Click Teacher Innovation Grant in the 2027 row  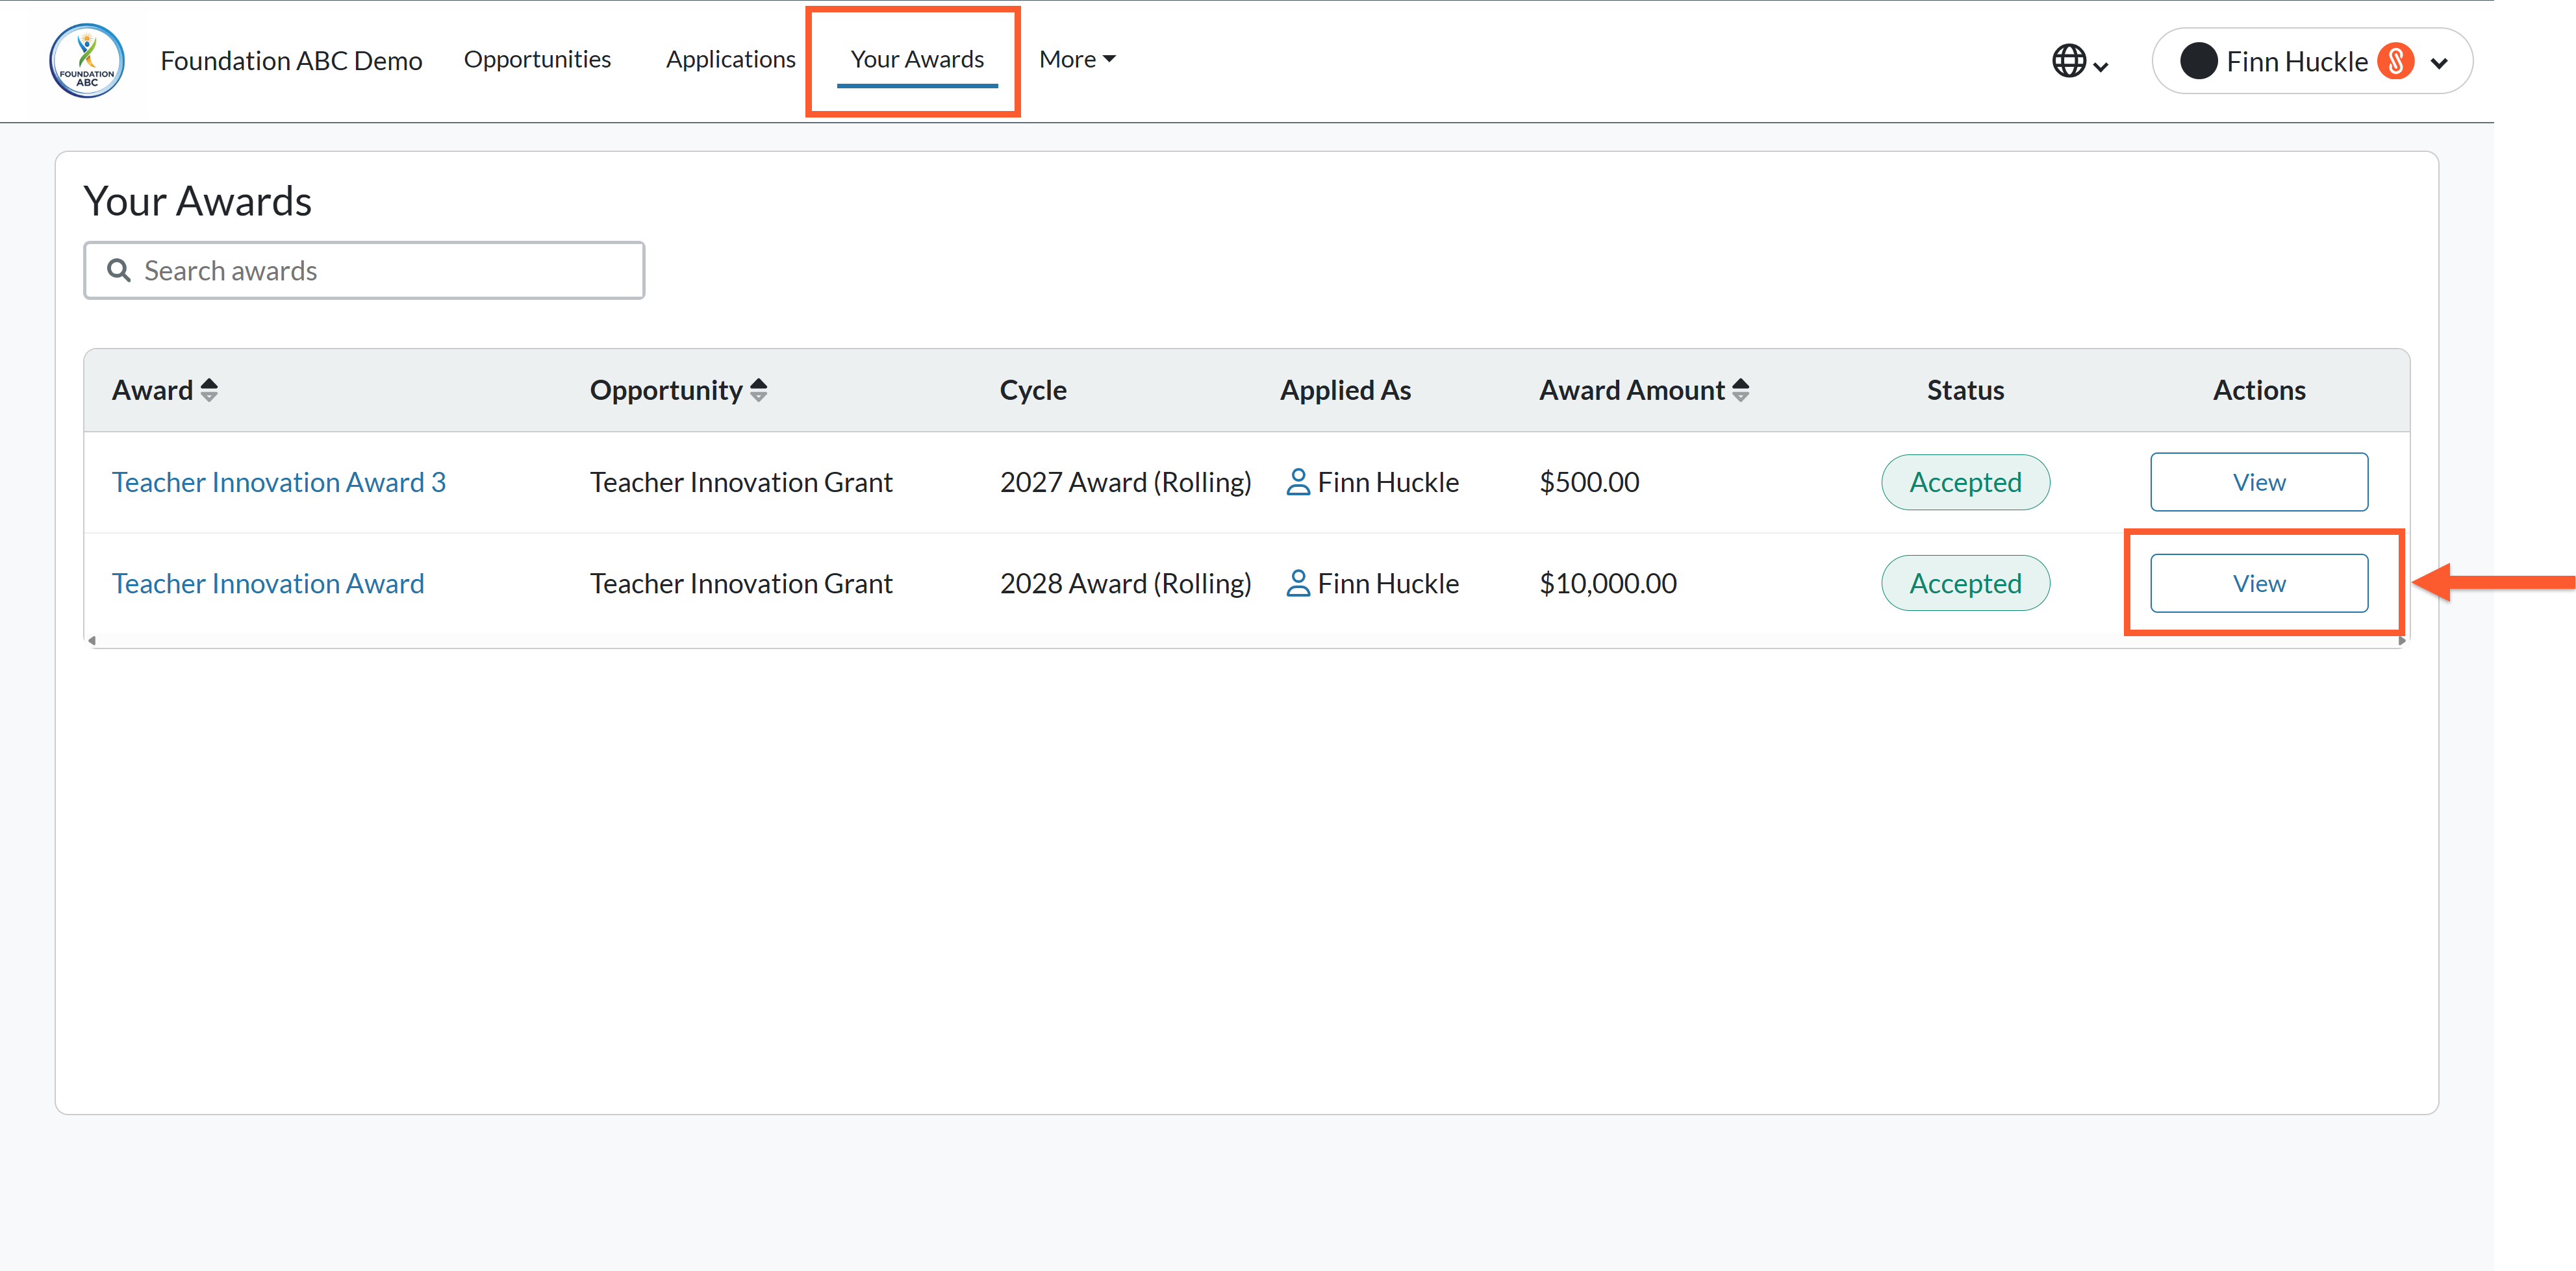point(741,482)
